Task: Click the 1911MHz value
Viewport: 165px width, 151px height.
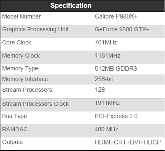Action: (107, 103)
